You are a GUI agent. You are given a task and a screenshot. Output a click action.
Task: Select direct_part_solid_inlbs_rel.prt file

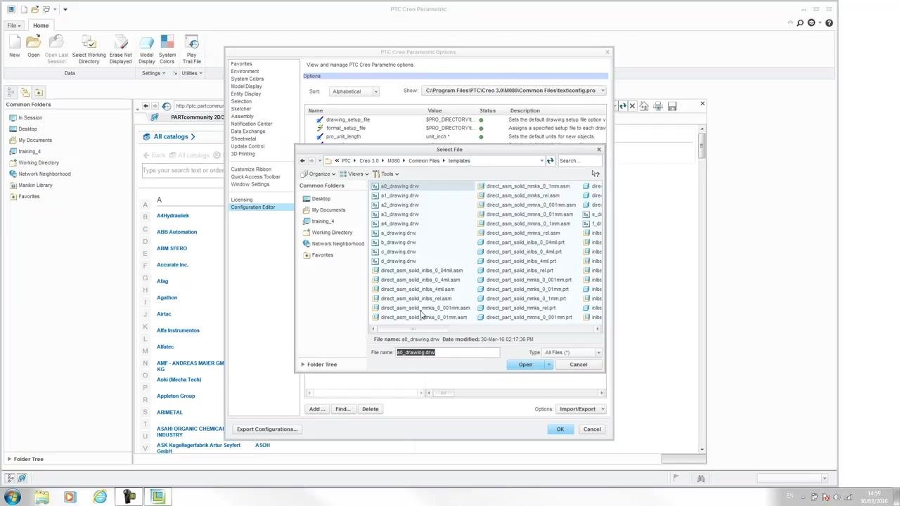520,271
